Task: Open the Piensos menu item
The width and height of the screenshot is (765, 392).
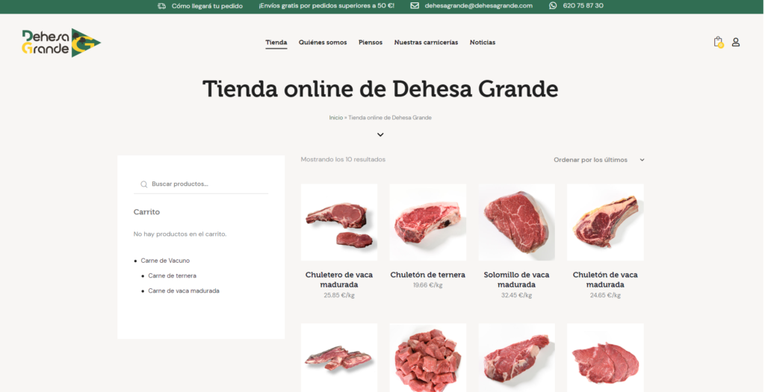Action: pyautogui.click(x=371, y=43)
